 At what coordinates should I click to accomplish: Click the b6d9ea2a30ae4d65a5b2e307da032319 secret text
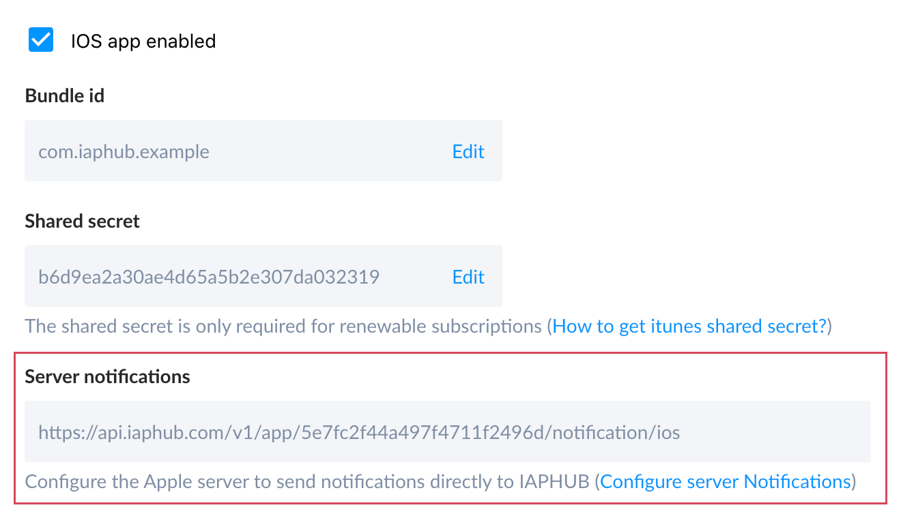pyautogui.click(x=209, y=277)
